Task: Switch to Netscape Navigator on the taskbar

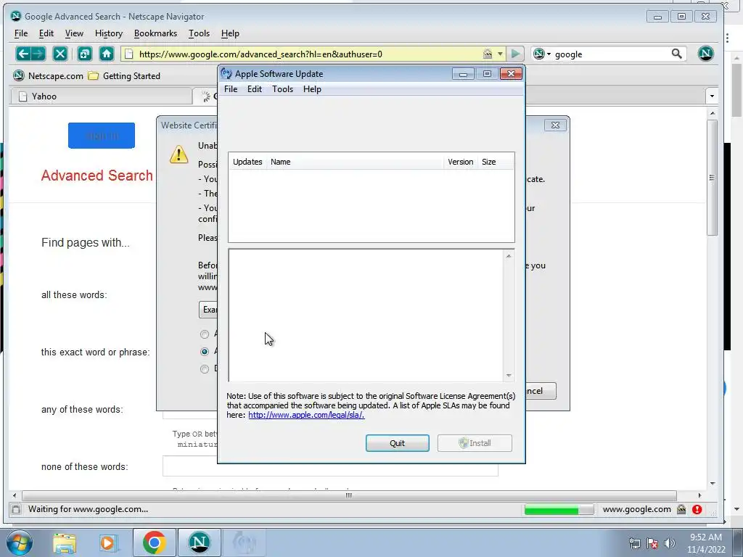Action: point(200,542)
